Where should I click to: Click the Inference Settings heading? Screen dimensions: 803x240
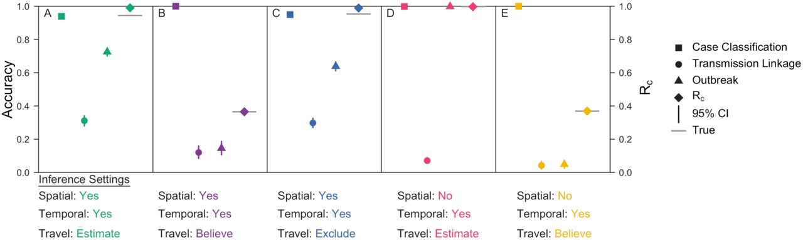[x=84, y=179]
